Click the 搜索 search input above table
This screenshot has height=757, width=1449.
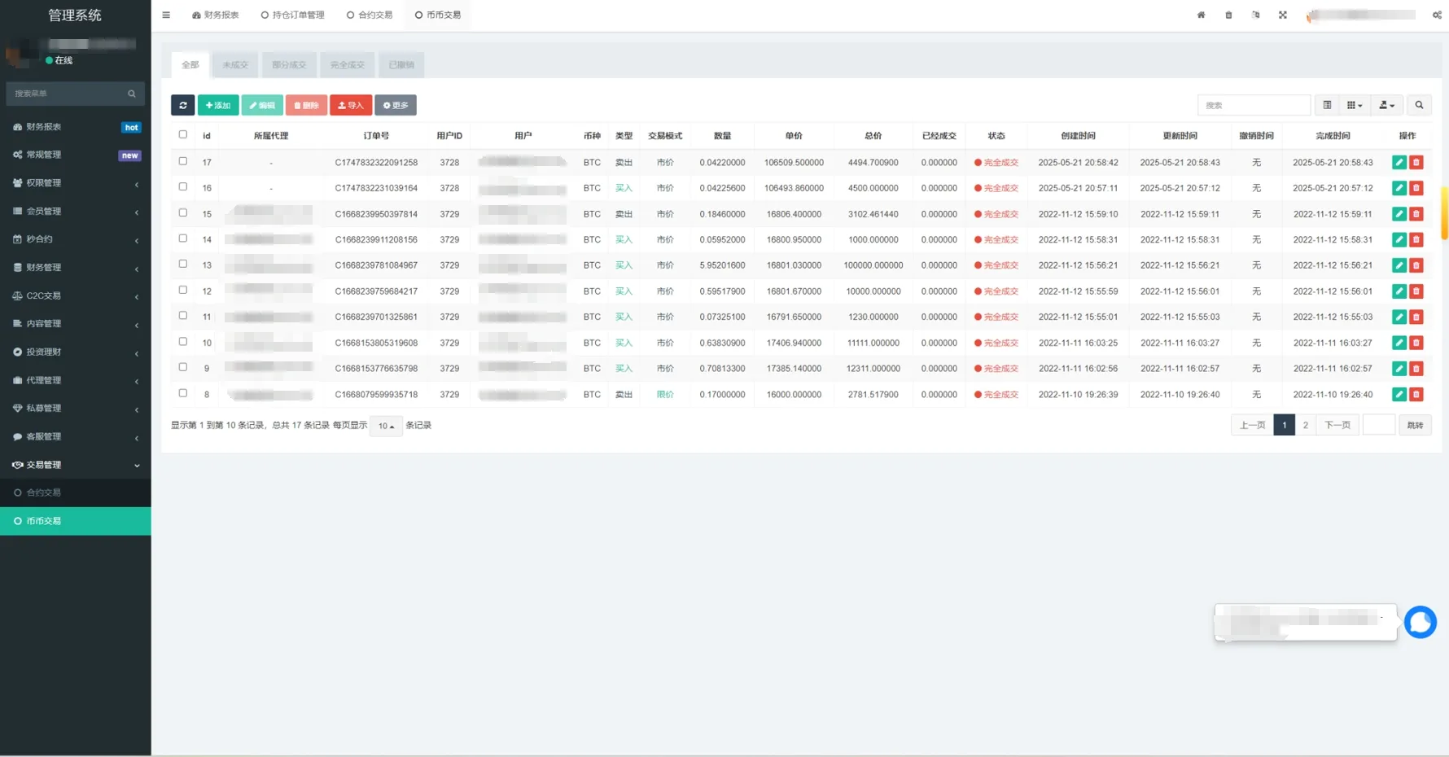tap(1253, 105)
